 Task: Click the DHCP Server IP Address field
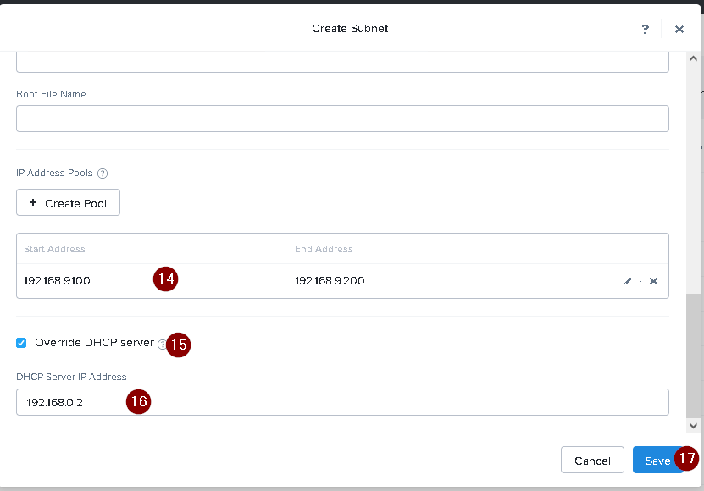pos(342,402)
